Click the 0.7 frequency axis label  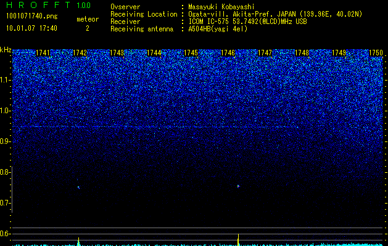pyautogui.click(x=6, y=203)
